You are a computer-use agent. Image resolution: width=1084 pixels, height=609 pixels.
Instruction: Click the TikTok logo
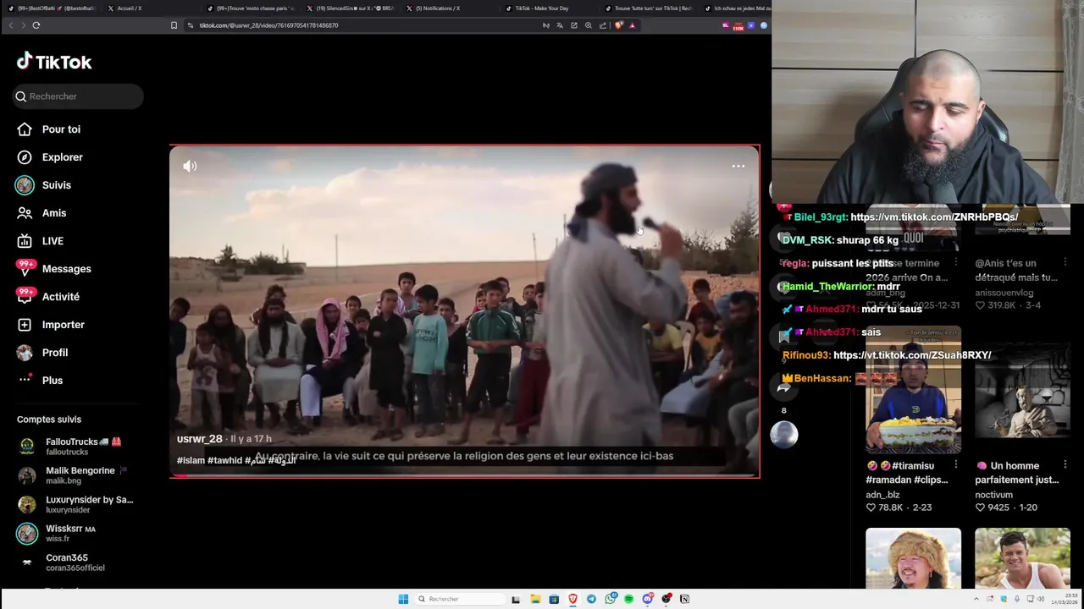pyautogui.click(x=54, y=62)
